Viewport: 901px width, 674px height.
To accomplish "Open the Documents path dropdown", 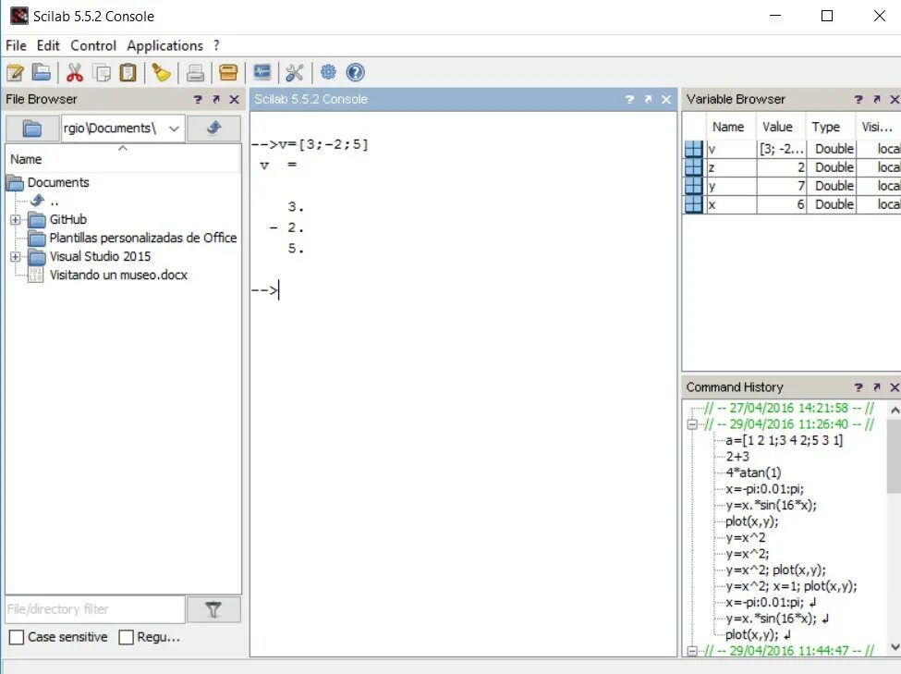I will point(174,129).
